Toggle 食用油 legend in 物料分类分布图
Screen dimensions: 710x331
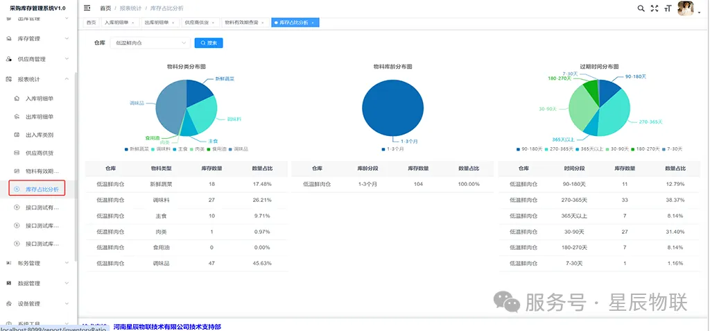click(216, 148)
